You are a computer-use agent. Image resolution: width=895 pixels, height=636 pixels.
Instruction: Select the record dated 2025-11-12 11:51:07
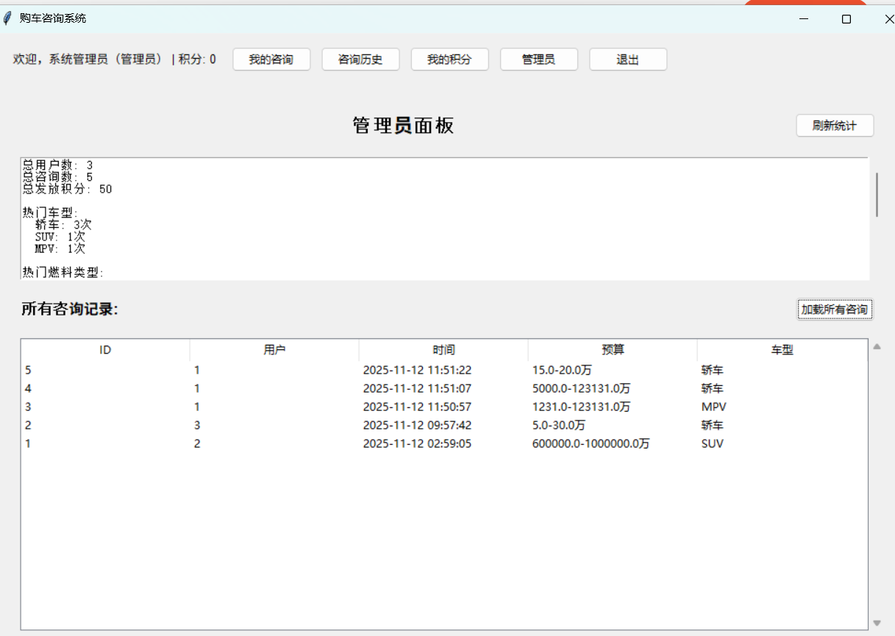point(444,388)
